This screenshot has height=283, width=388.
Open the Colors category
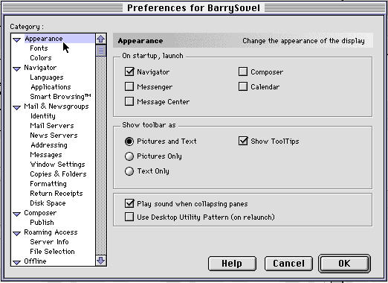click(41, 58)
